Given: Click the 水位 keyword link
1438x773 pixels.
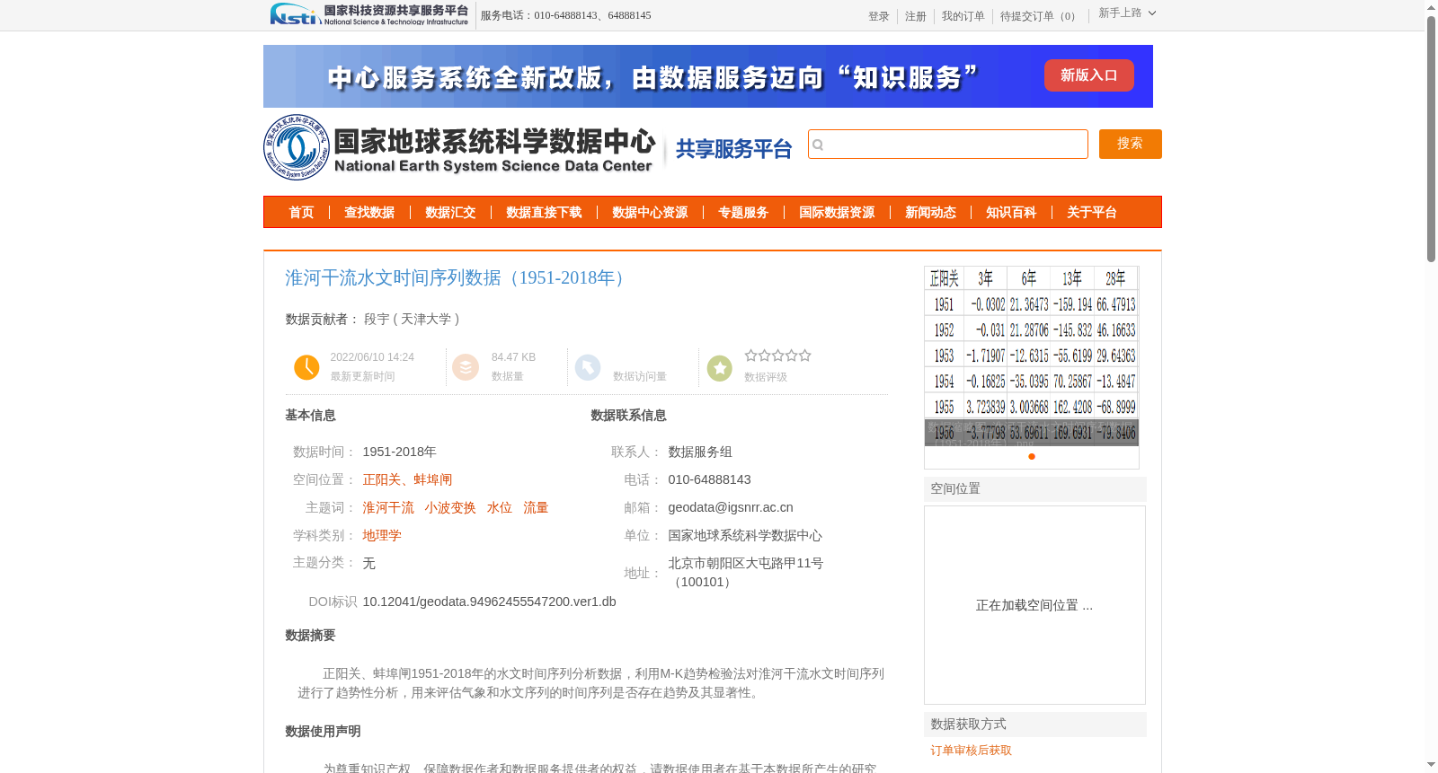Looking at the screenshot, I should (x=500, y=508).
